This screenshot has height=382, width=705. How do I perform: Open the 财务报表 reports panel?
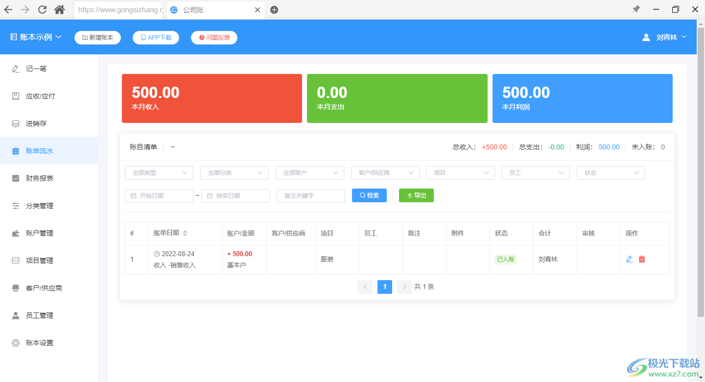[38, 178]
